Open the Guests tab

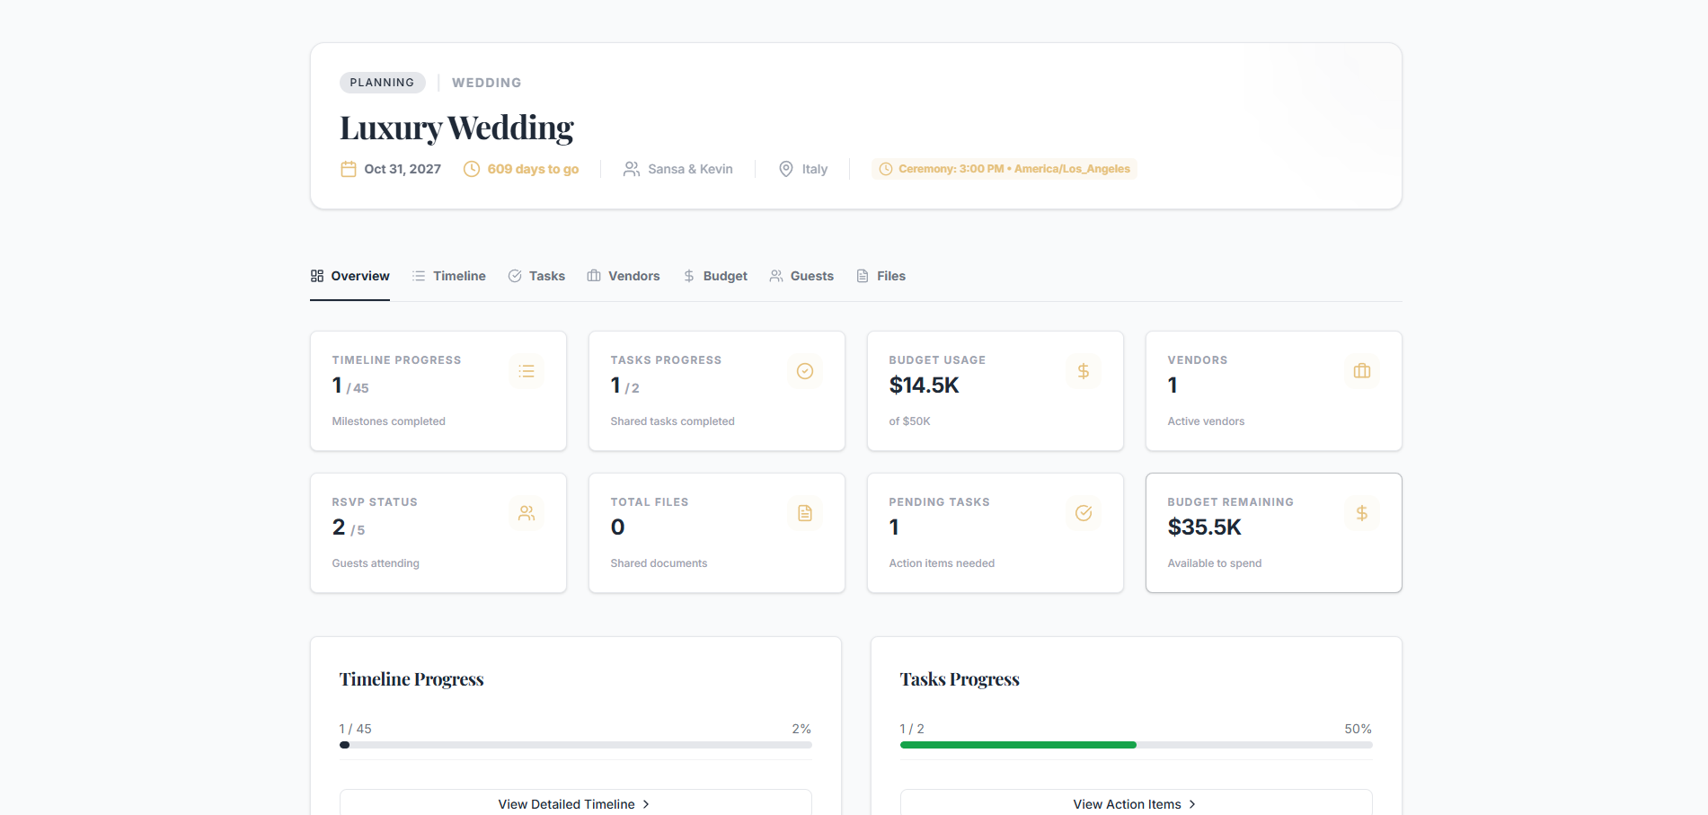click(x=801, y=276)
